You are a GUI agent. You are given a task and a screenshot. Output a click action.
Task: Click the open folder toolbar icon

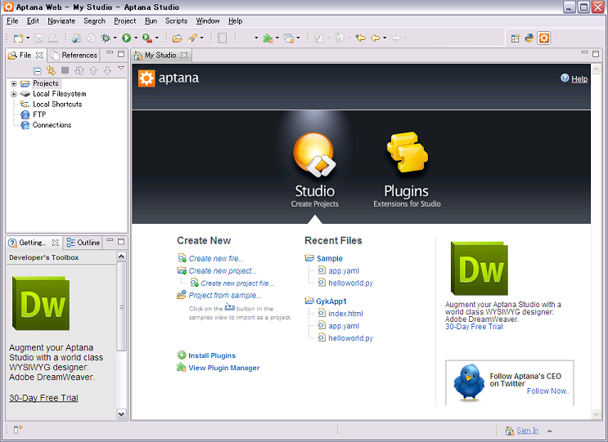(177, 38)
